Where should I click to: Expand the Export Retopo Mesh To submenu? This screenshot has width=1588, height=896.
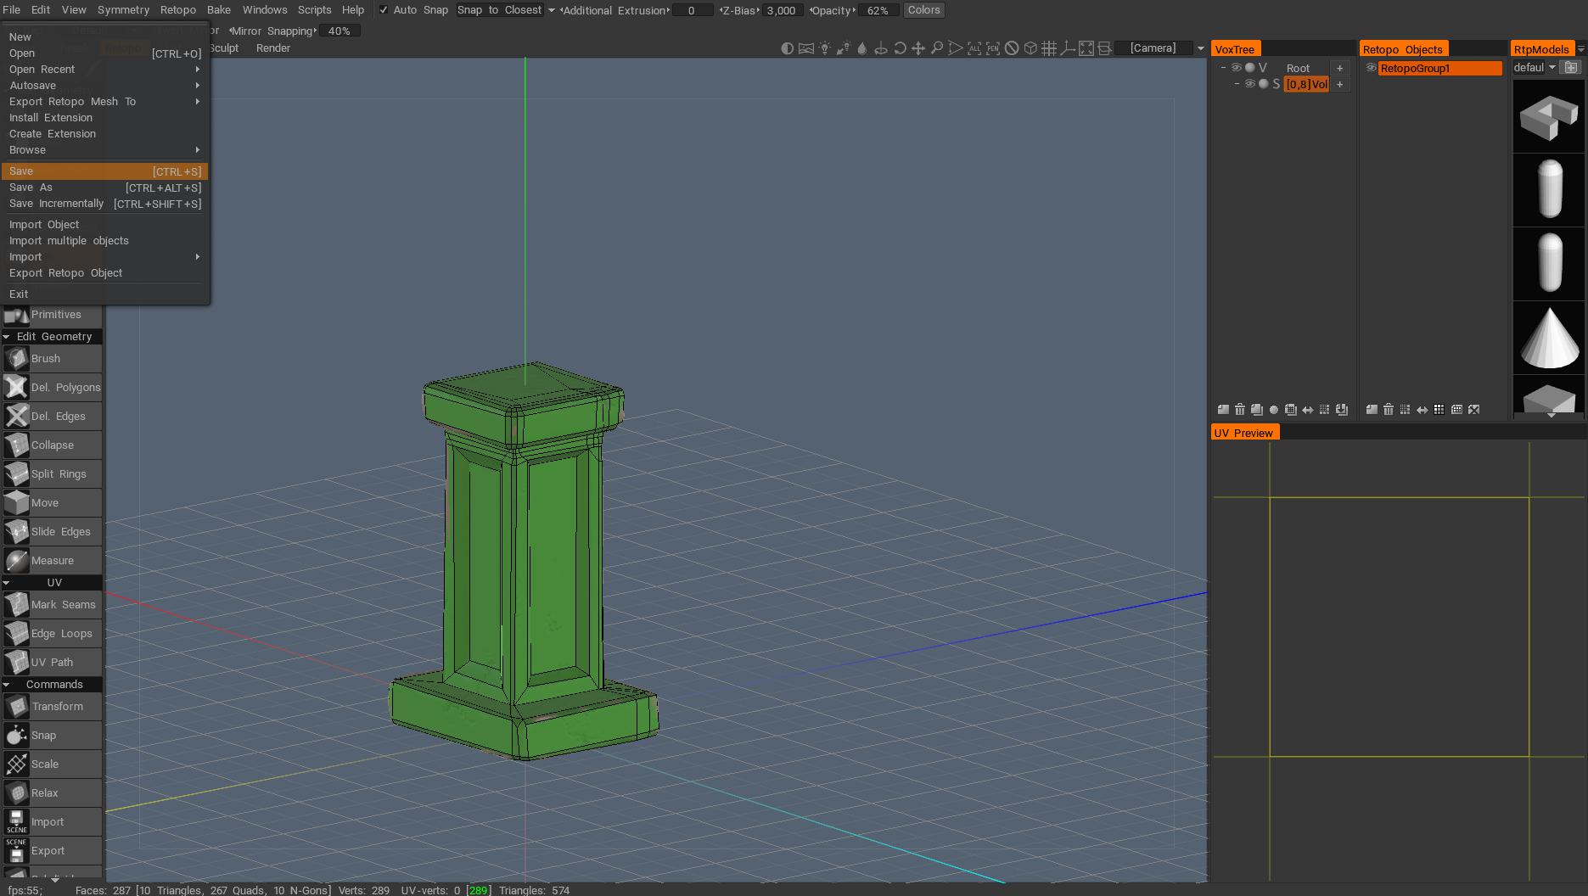(104, 102)
